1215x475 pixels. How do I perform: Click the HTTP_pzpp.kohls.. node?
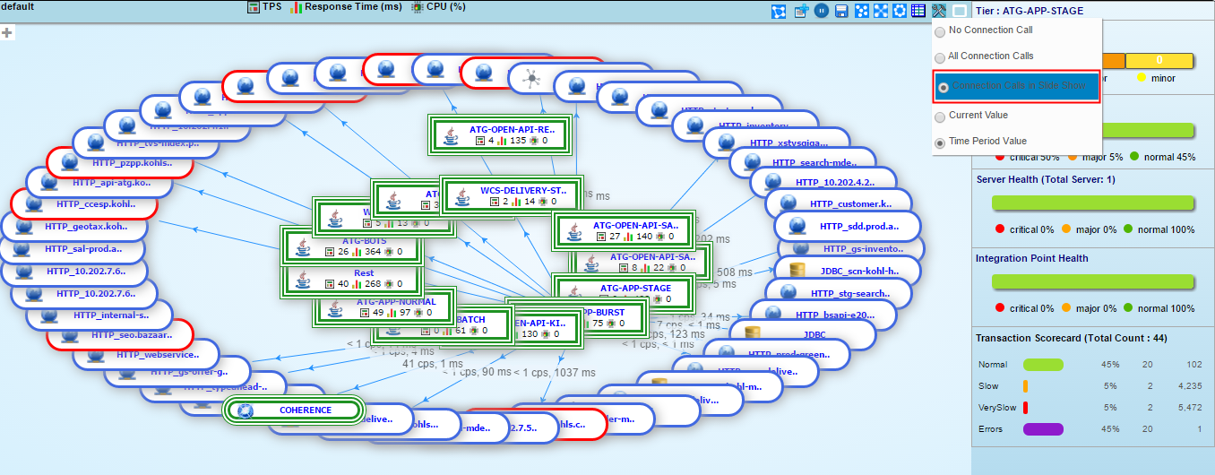119,165
